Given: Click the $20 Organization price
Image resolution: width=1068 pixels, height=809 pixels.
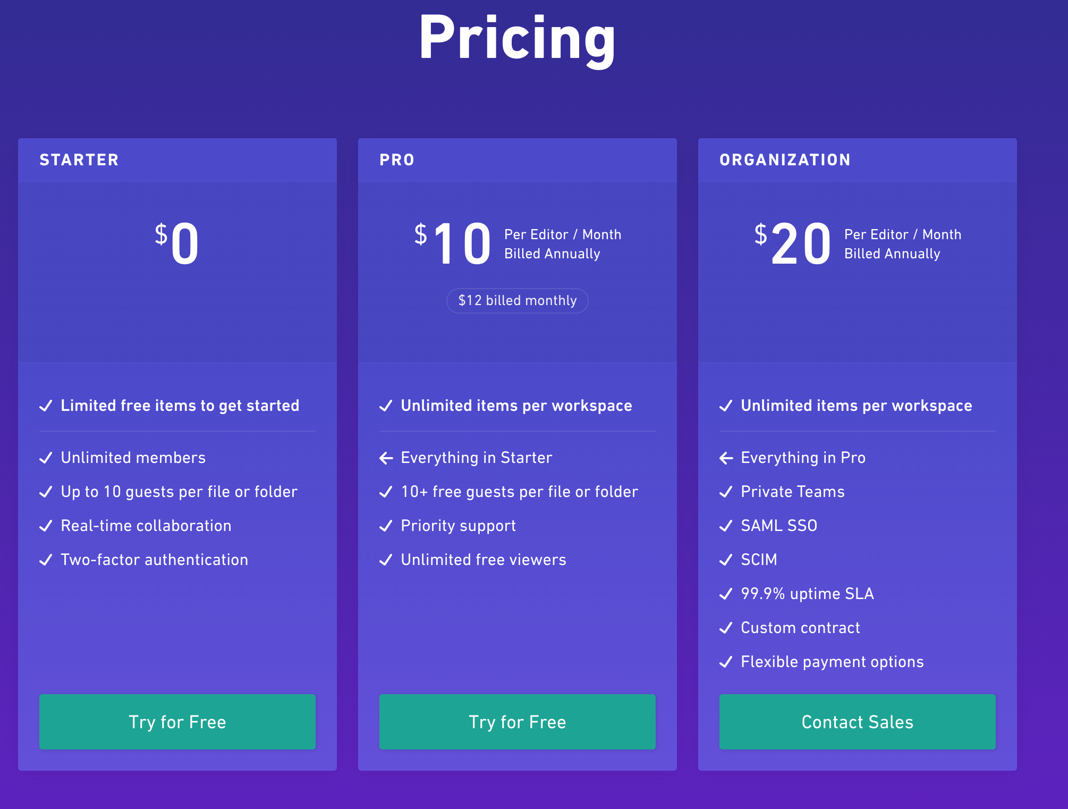Looking at the screenshot, I should coord(793,243).
